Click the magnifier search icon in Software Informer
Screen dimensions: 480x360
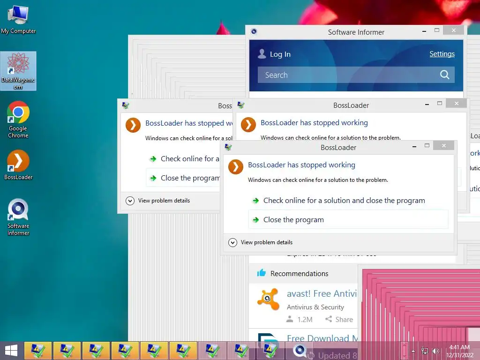[444, 75]
